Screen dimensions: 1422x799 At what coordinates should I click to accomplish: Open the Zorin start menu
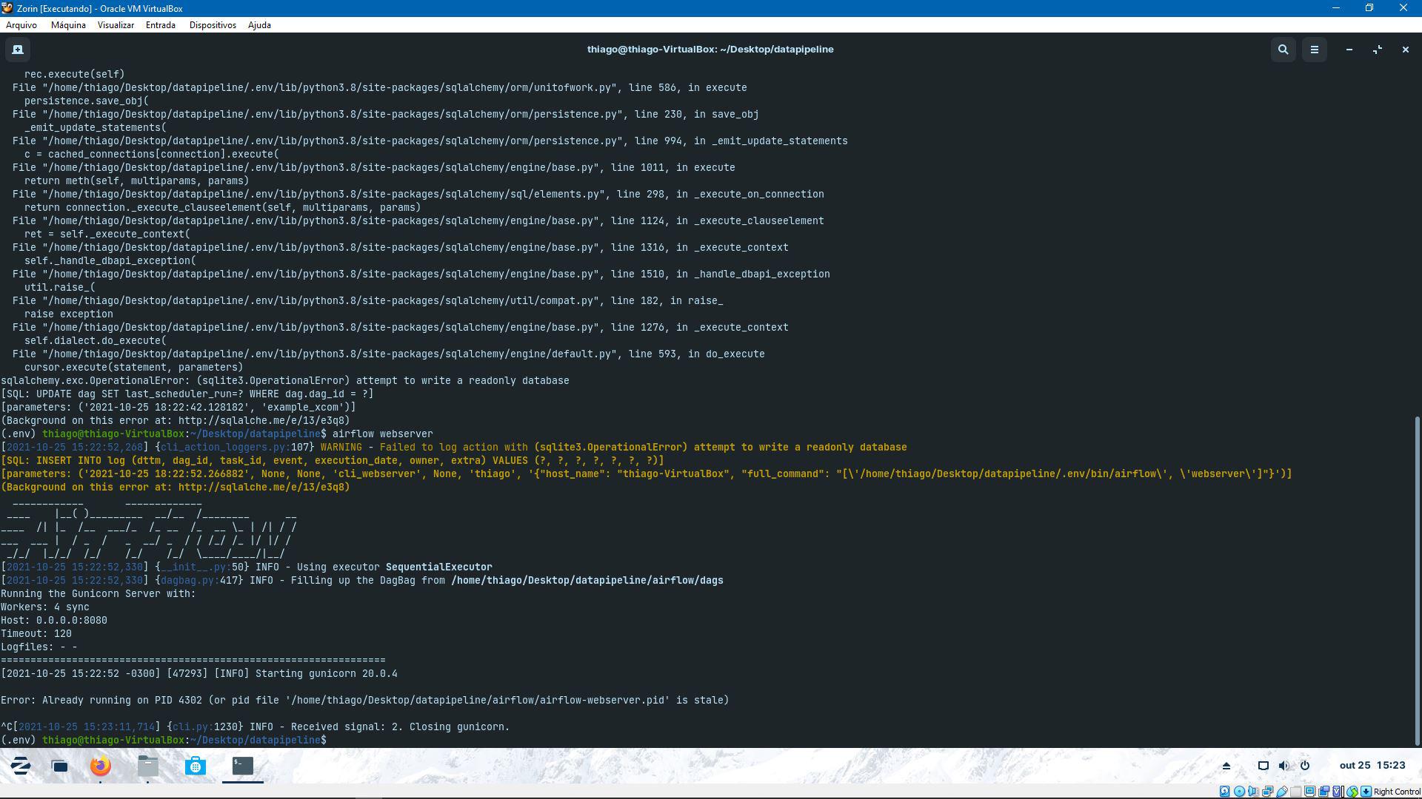pyautogui.click(x=20, y=766)
